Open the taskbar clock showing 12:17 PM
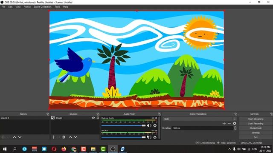The width and height of the screenshot is (273, 153). click(x=265, y=149)
